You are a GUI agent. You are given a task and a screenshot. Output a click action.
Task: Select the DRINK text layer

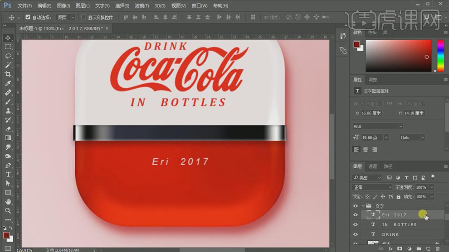(390, 234)
